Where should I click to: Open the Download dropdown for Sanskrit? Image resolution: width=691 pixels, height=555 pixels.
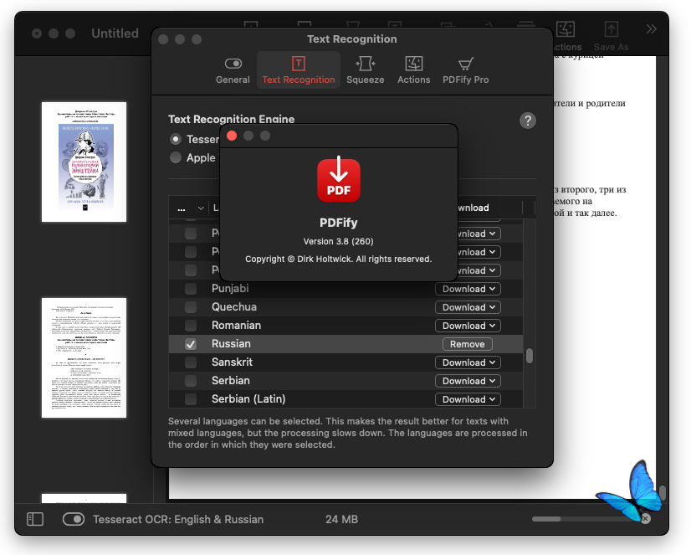click(x=468, y=362)
